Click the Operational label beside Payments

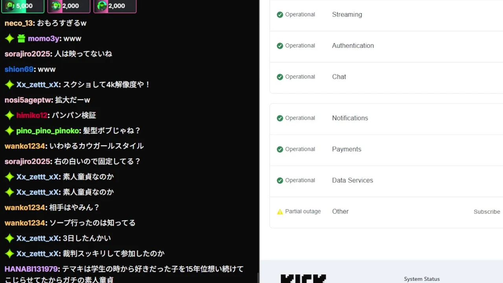point(300,149)
